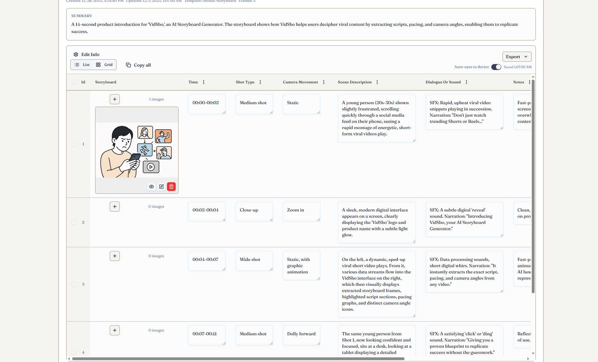Open Camera Movement column options menu
The image size is (598, 362).
point(324,82)
